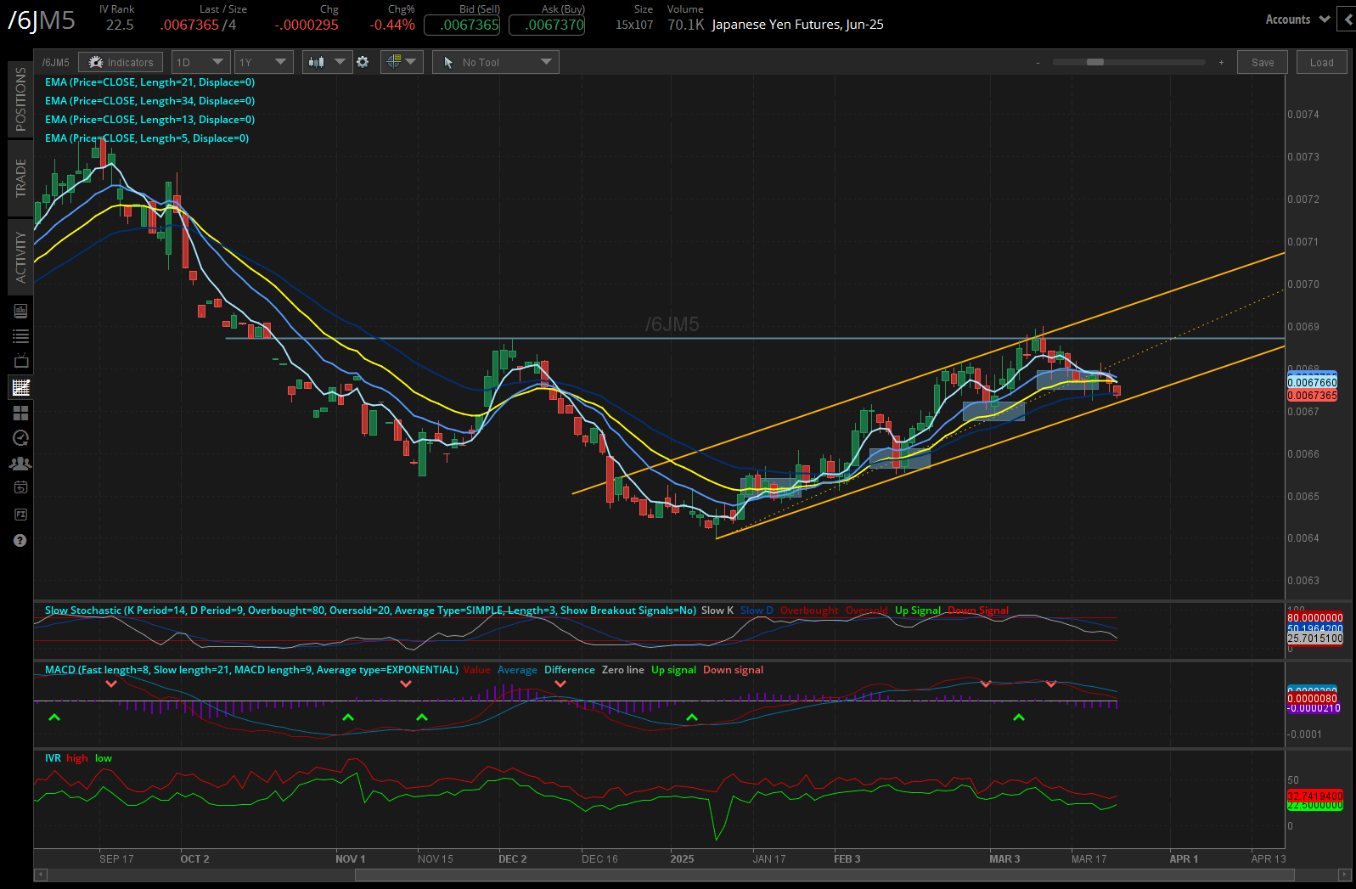Open the list view icon in sidebar
This screenshot has width=1356, height=889.
[20, 336]
